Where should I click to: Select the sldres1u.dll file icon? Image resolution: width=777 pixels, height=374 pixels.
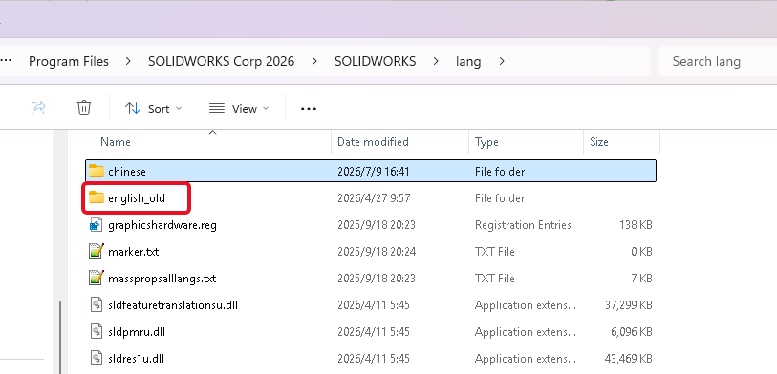(97, 358)
